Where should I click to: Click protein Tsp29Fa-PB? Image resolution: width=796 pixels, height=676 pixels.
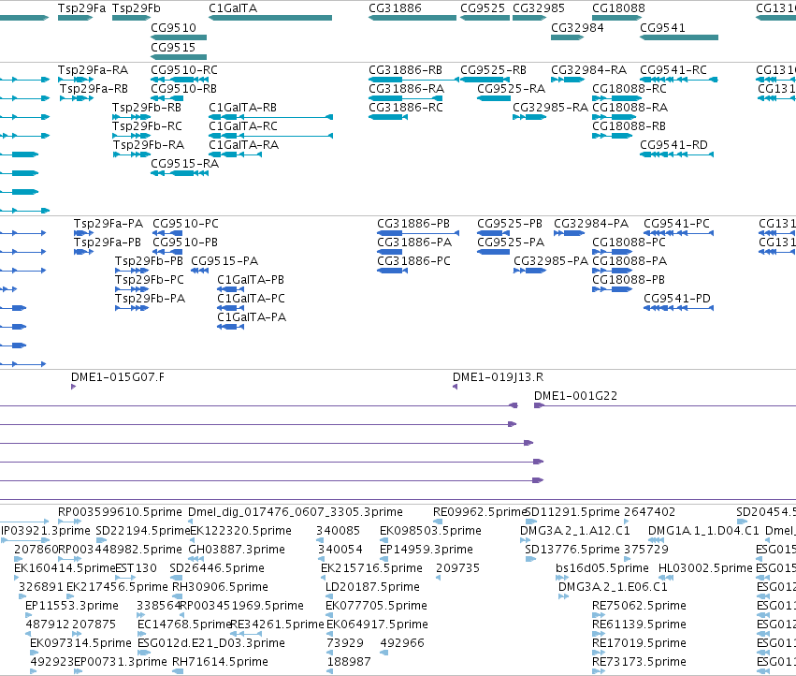pyautogui.click(x=83, y=252)
